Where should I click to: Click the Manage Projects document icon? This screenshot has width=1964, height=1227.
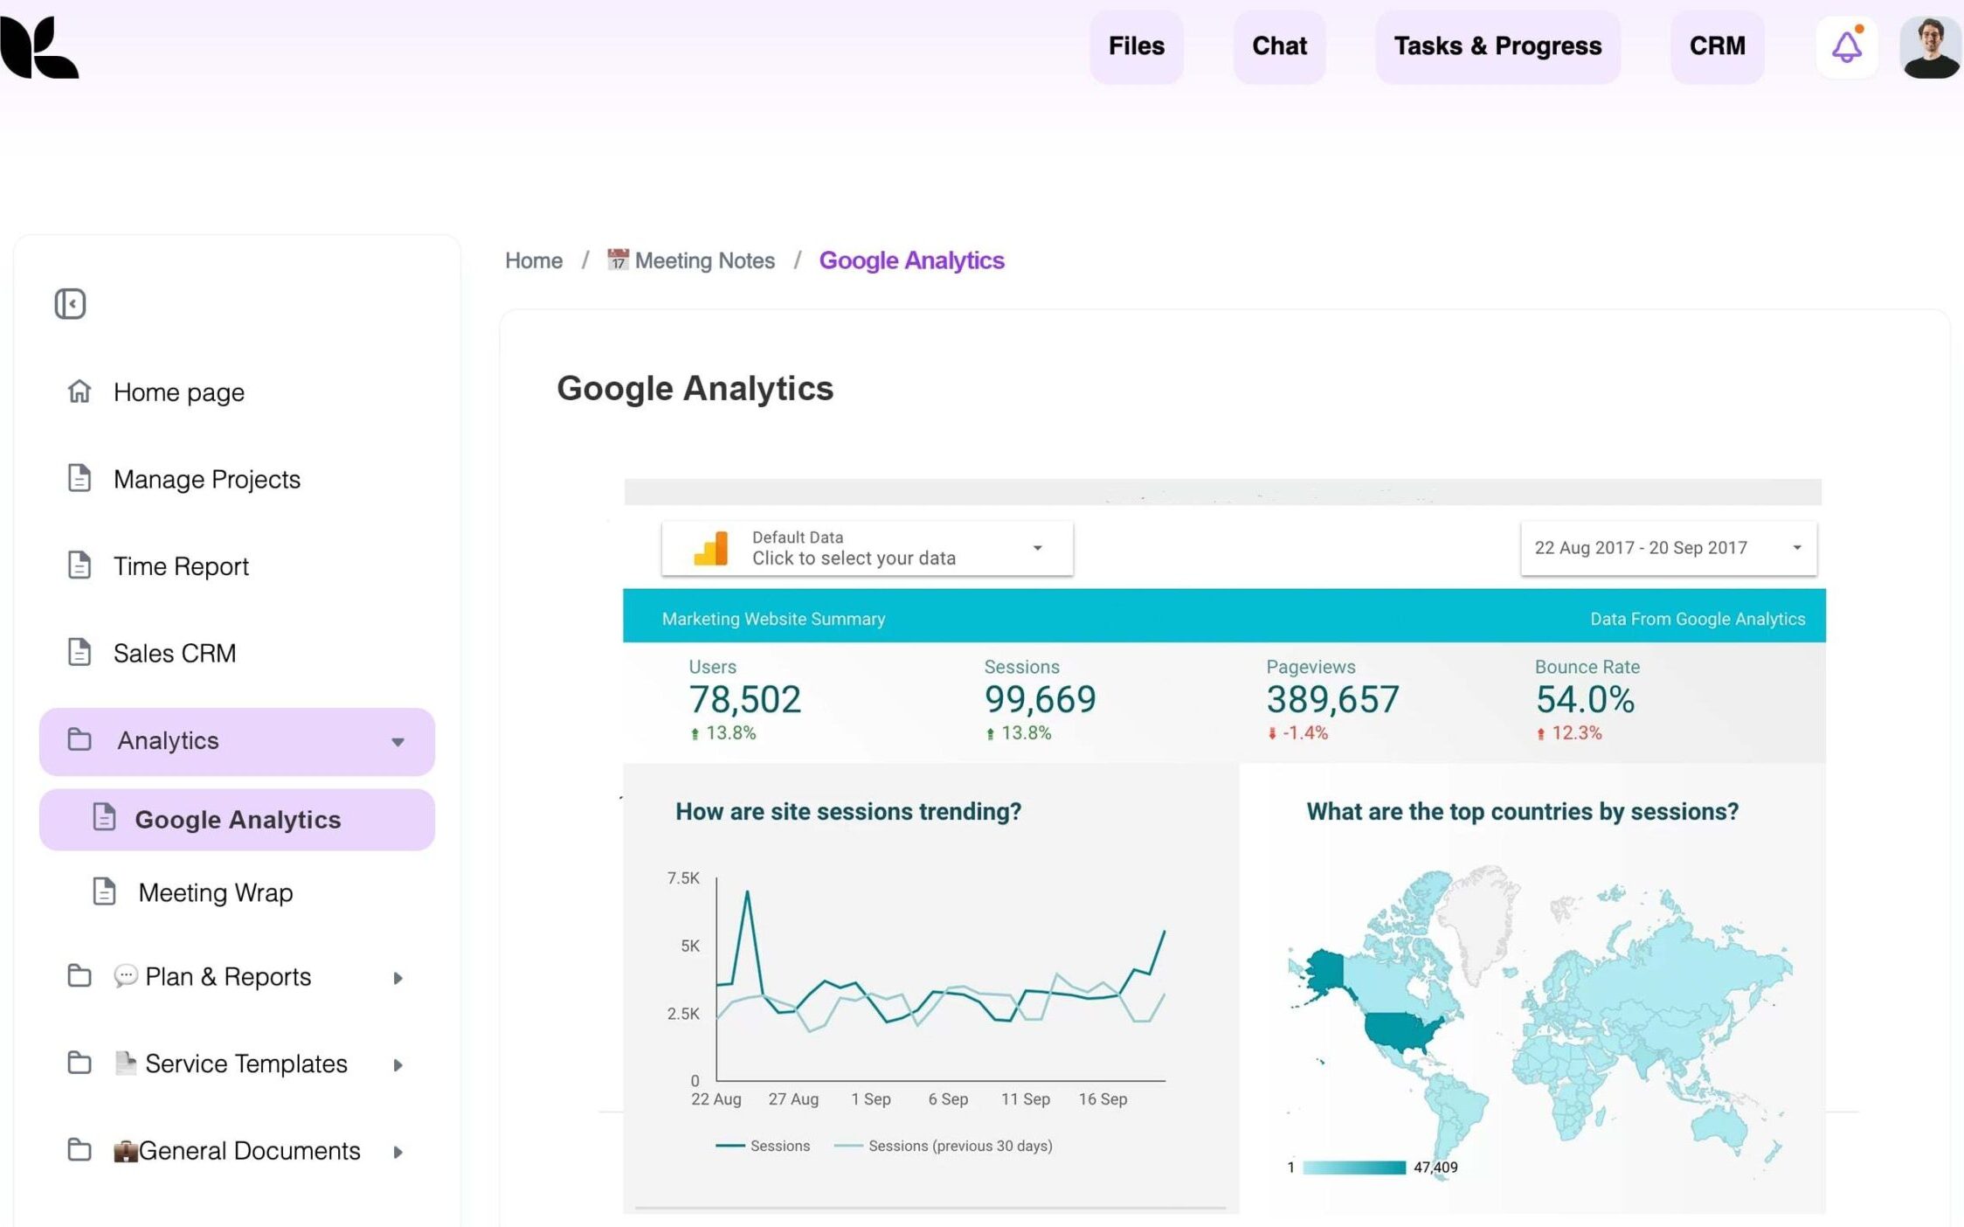point(80,478)
